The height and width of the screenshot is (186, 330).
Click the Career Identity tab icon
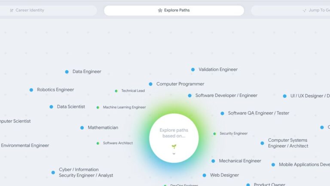(12, 10)
